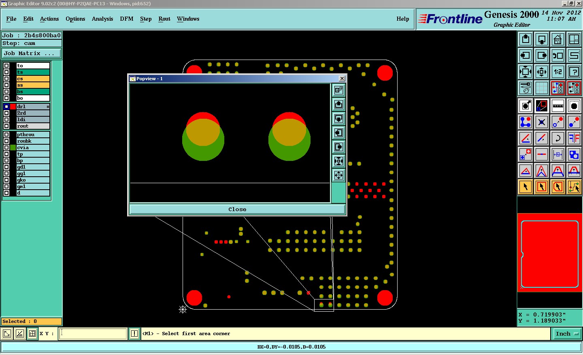Click the pan right icon in right toolbar

pos(542,56)
